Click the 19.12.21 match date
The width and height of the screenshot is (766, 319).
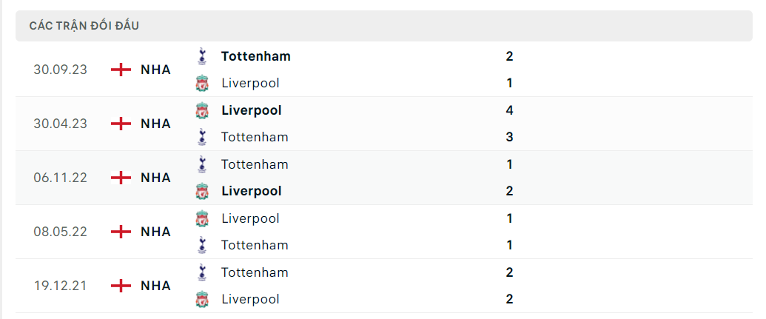[60, 286]
